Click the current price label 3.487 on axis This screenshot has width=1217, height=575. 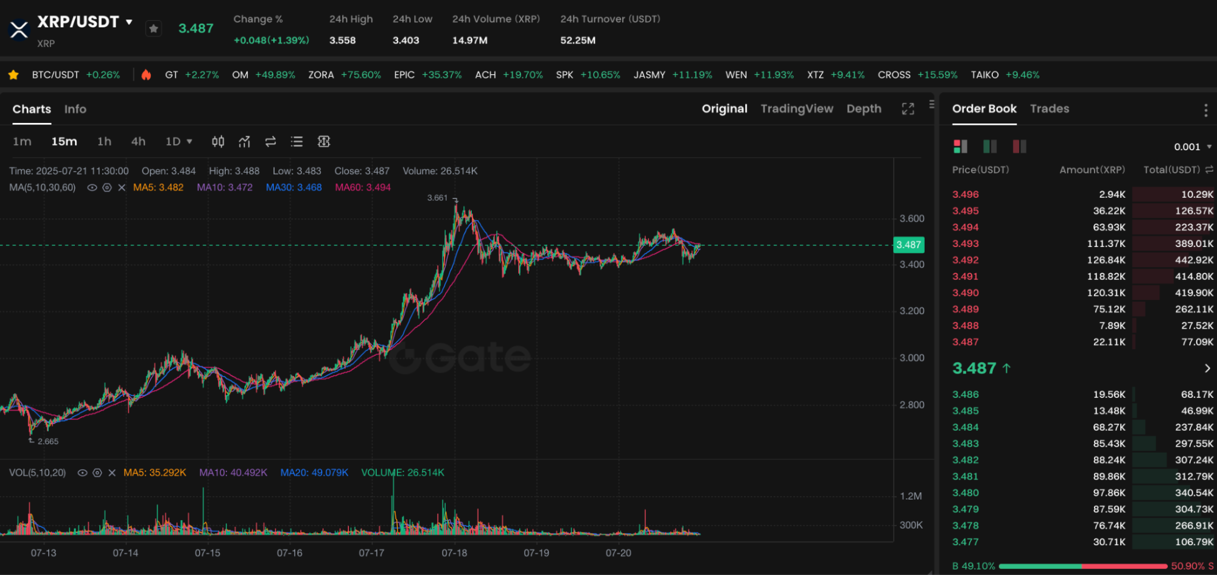pyautogui.click(x=908, y=245)
